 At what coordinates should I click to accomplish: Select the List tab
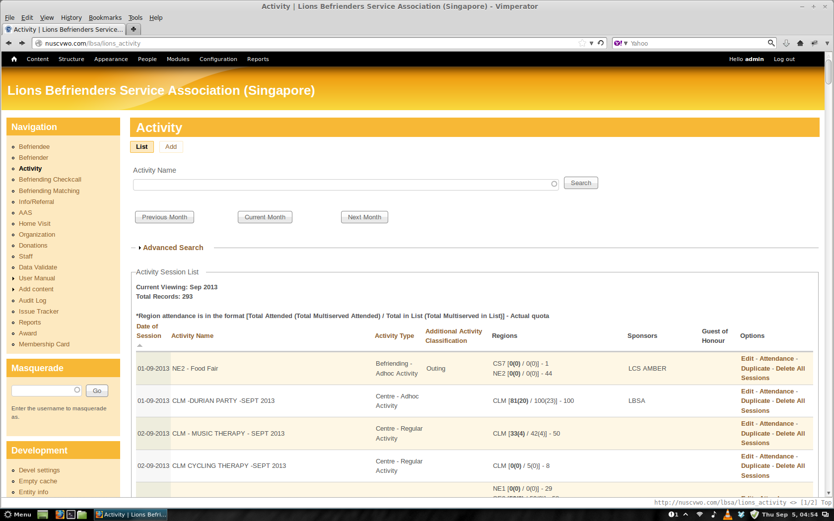[x=141, y=147]
